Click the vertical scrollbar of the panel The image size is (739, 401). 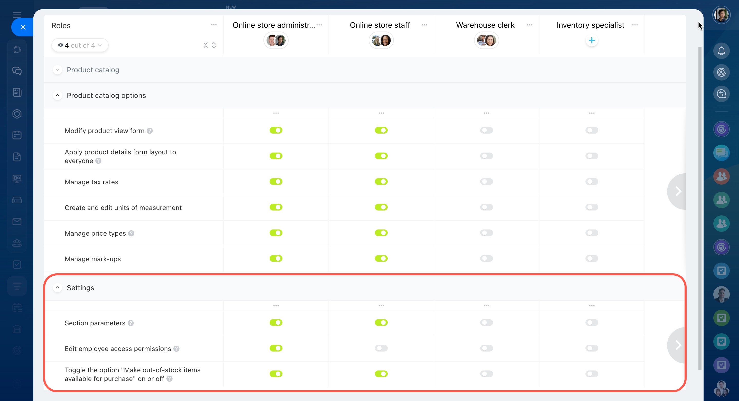700,208
